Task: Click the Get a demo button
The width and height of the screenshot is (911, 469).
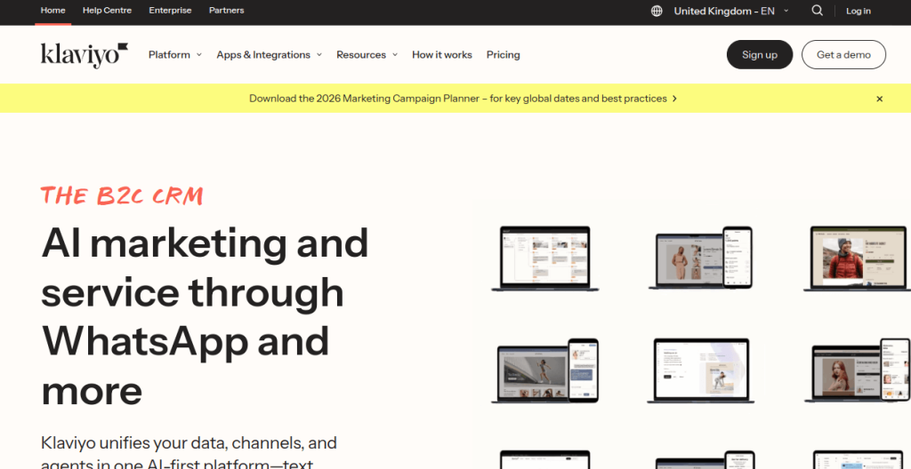Action: click(843, 54)
